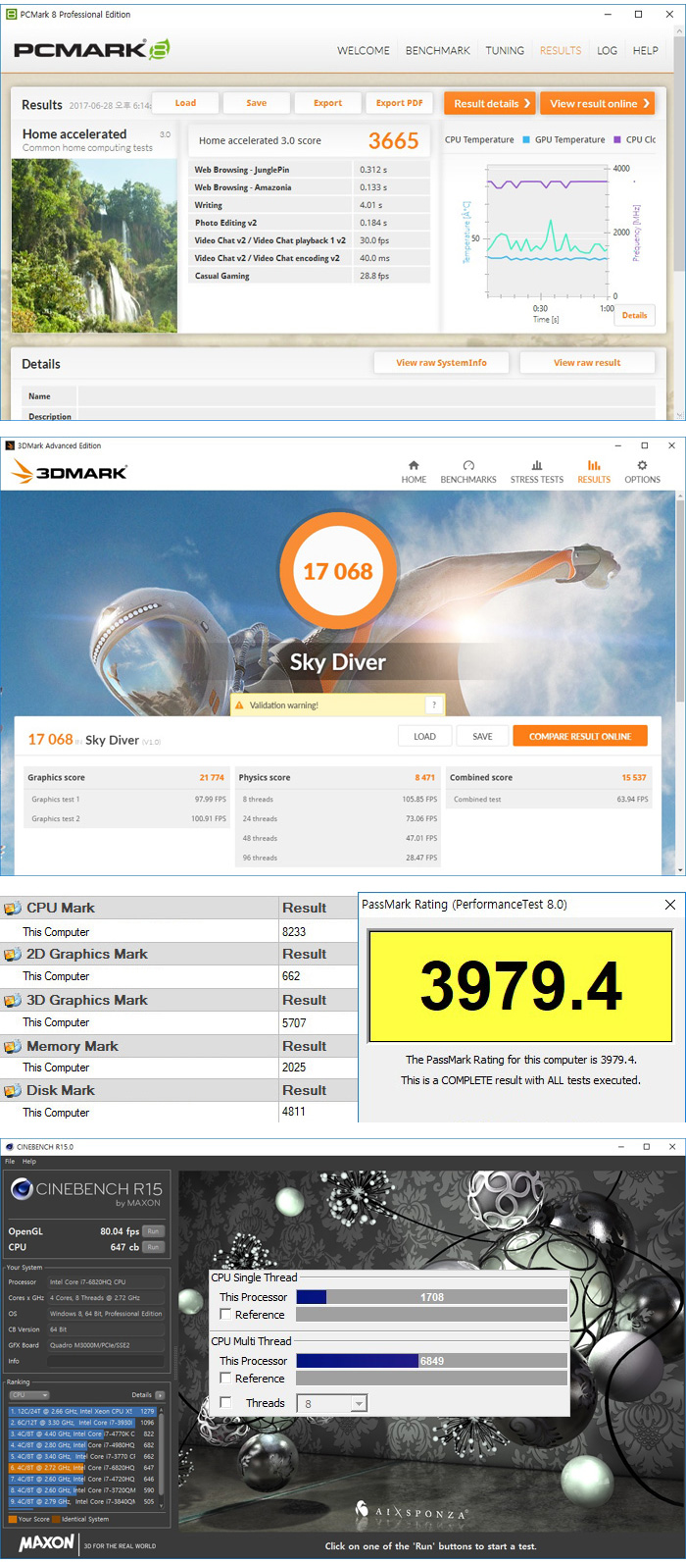This screenshot has width=686, height=1563.
Task: Open the CPU ranking dropdown in Cinebench
Action: (28, 1394)
